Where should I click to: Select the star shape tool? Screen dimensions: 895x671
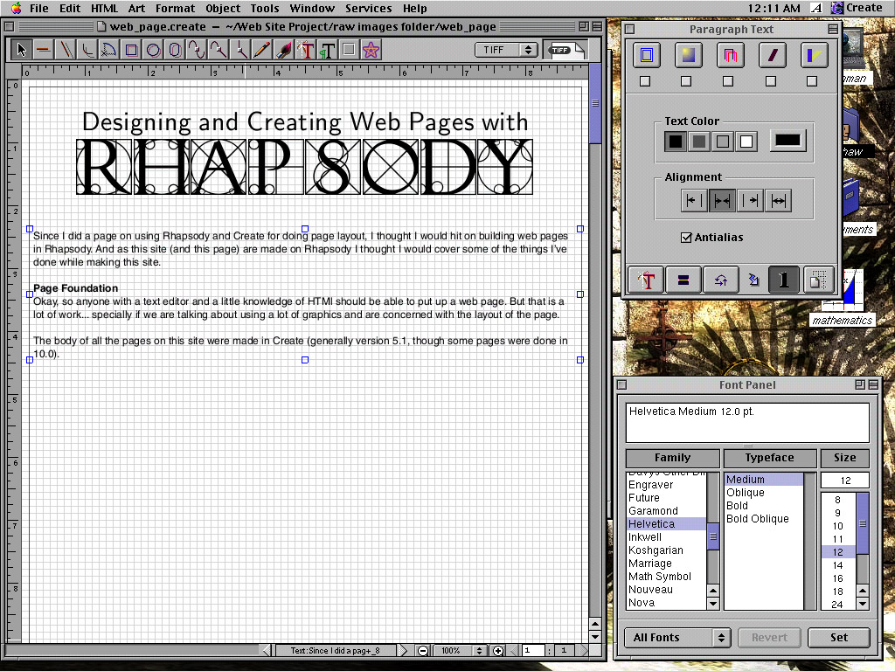click(371, 50)
